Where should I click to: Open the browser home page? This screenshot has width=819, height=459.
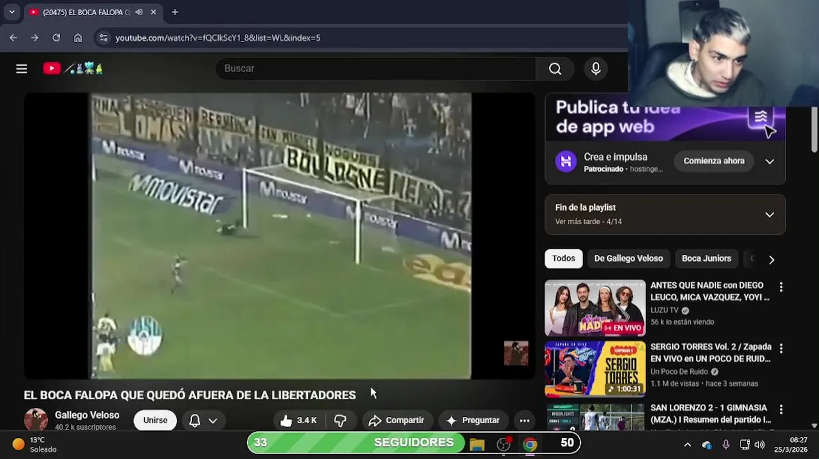pos(78,38)
